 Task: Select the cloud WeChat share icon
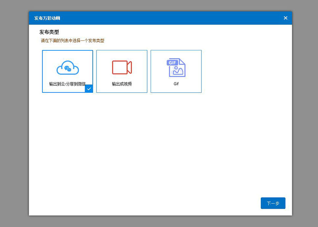click(67, 68)
